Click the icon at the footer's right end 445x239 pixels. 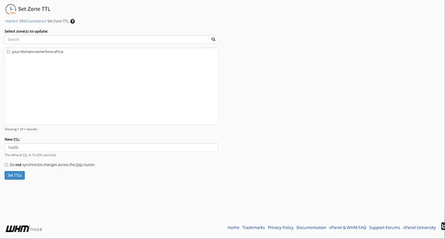coord(442,226)
